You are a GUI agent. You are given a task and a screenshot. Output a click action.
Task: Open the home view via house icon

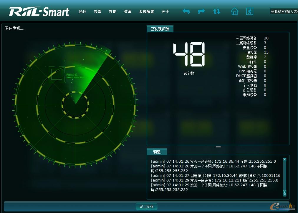(234, 11)
